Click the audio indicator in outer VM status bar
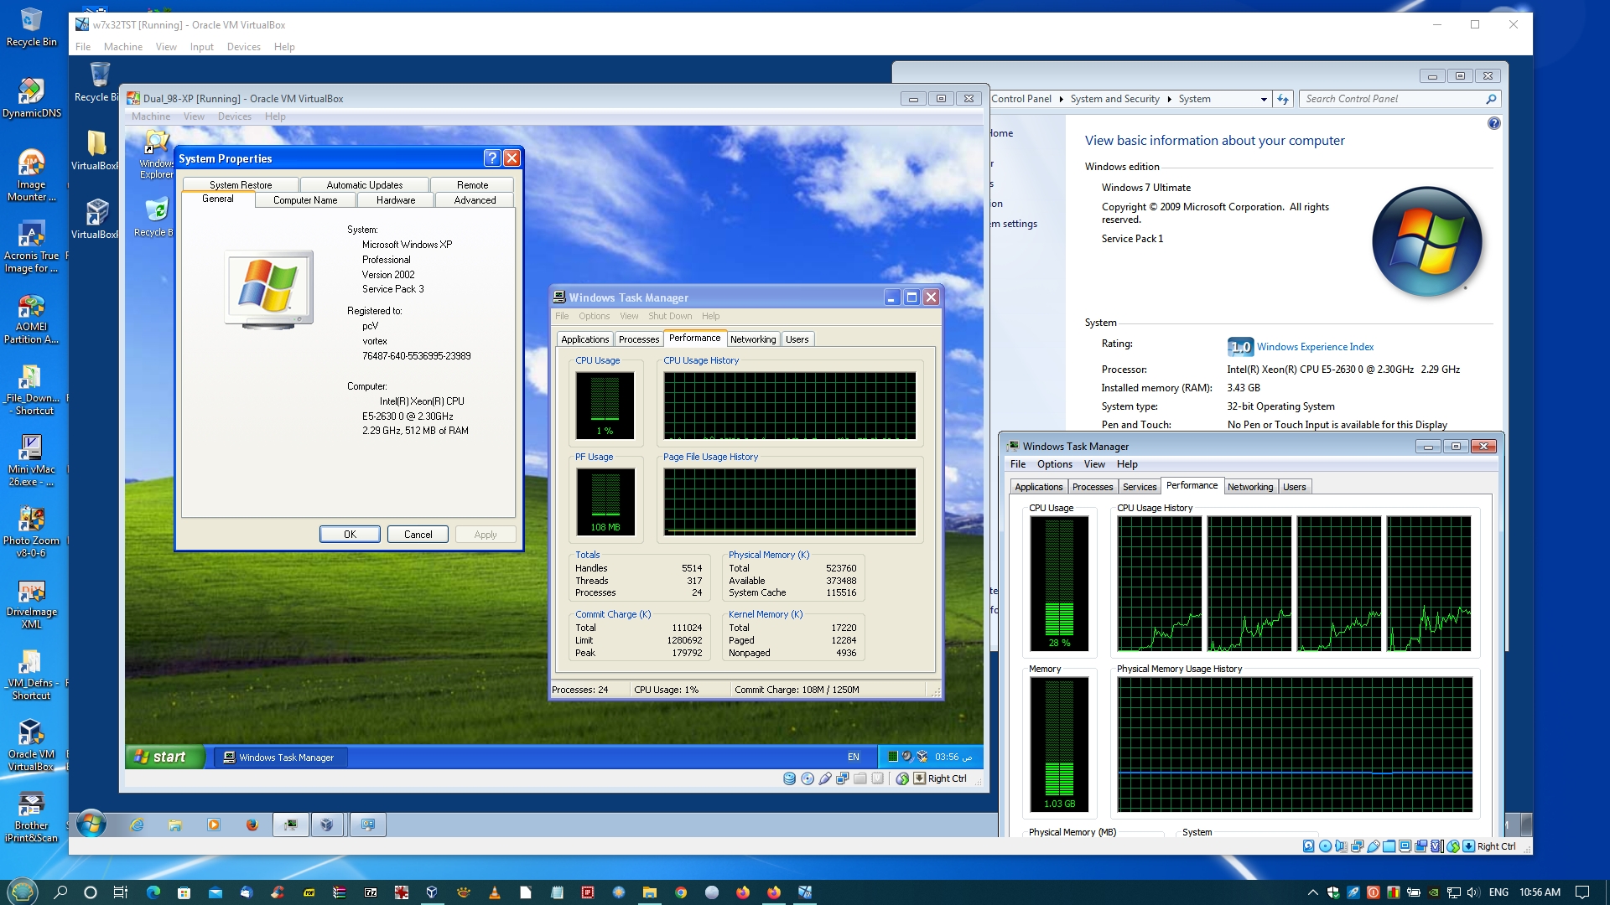 pyautogui.click(x=1341, y=846)
